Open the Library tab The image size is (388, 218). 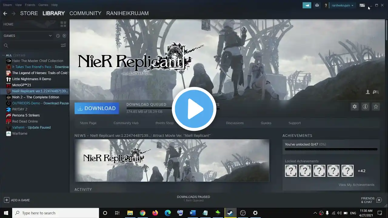[54, 13]
